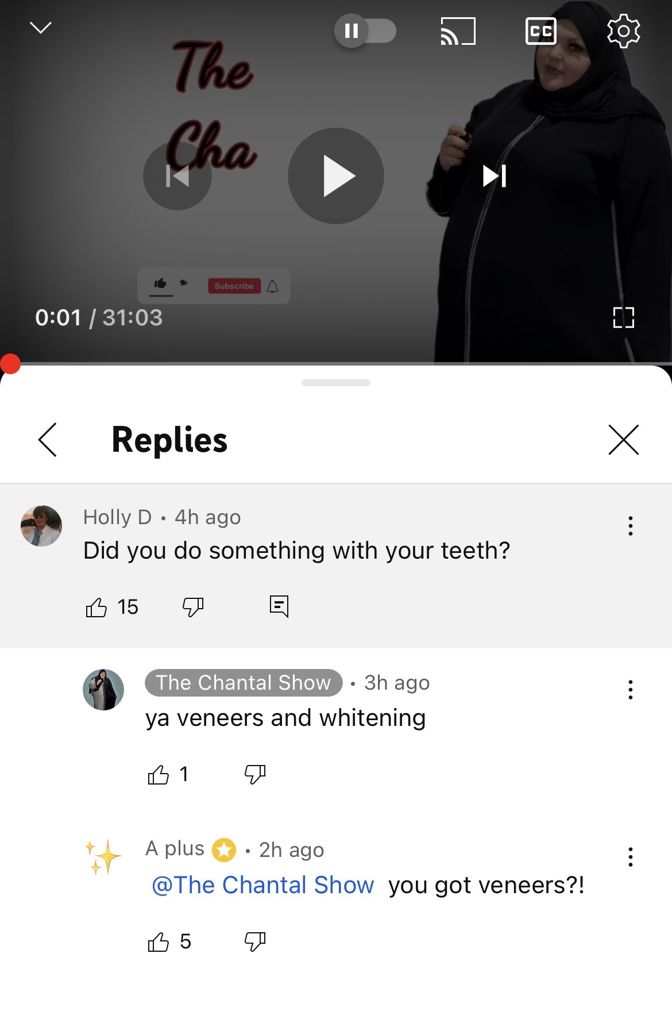
Task: Open the @The Chantal Show mention link
Action: click(x=263, y=885)
